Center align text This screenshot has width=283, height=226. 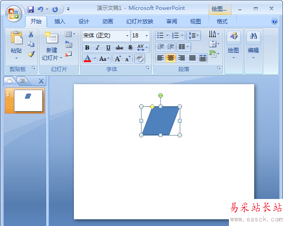(170, 58)
